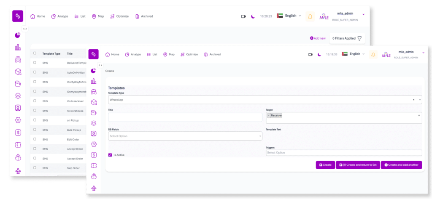Collapse the sidebar toggle in front window
The width and height of the screenshot is (432, 199).
click(x=100, y=65)
